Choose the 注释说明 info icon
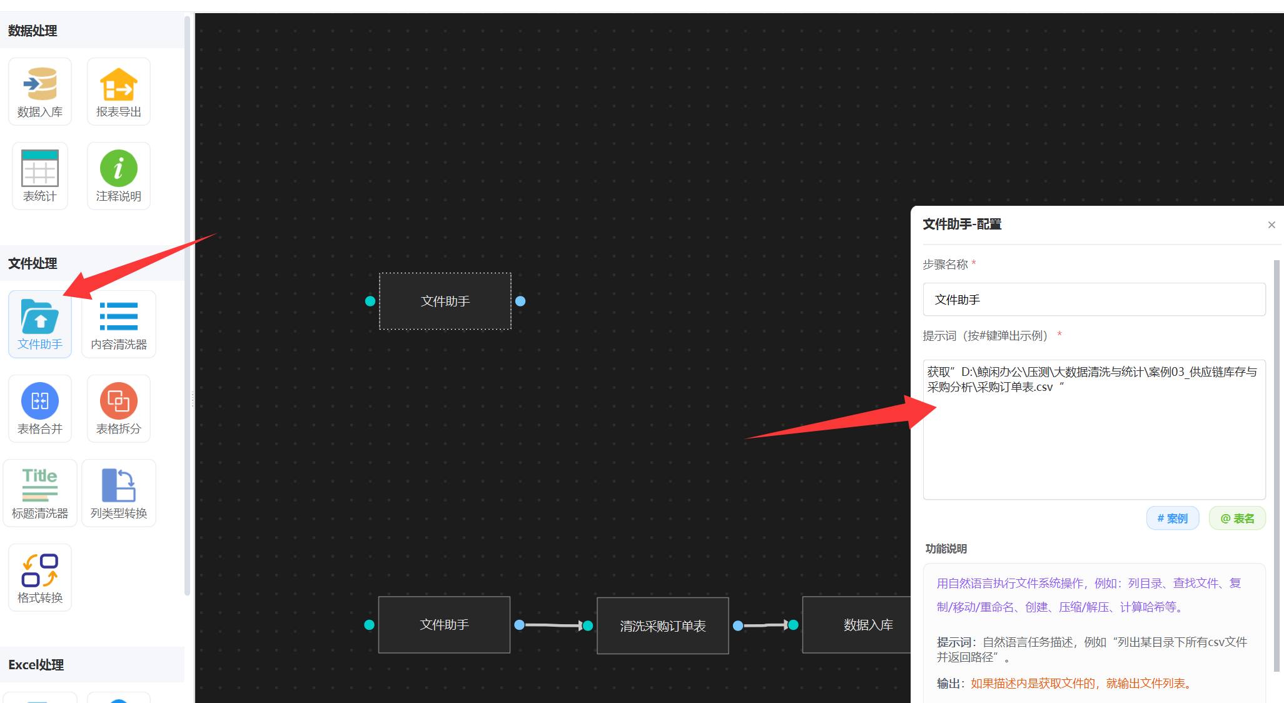Image resolution: width=1284 pixels, height=703 pixels. click(119, 176)
